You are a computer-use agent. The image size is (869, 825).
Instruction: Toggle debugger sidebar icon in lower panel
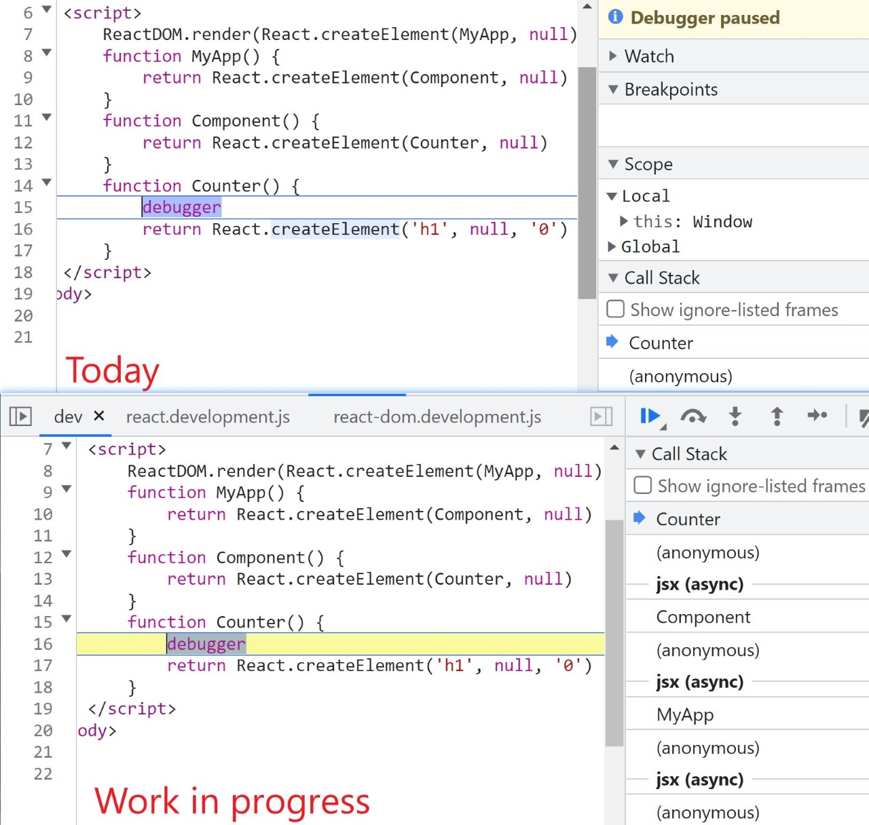click(x=602, y=416)
